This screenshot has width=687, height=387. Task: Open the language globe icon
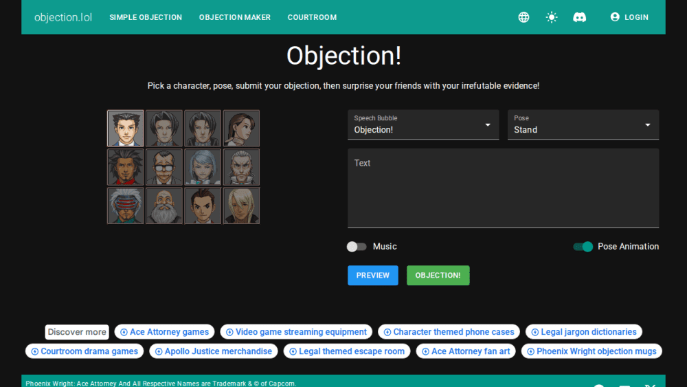click(x=523, y=17)
